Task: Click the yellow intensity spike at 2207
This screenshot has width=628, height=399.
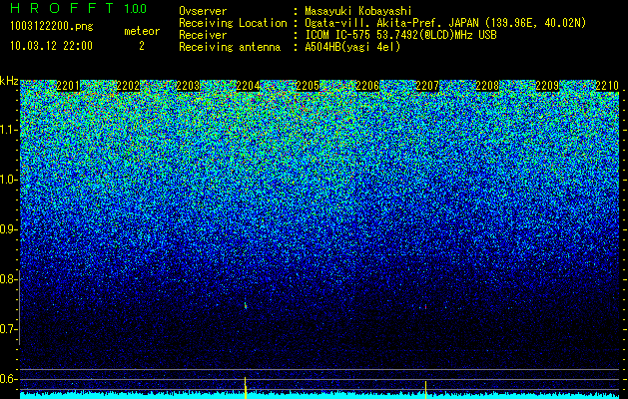Action: [x=425, y=390]
